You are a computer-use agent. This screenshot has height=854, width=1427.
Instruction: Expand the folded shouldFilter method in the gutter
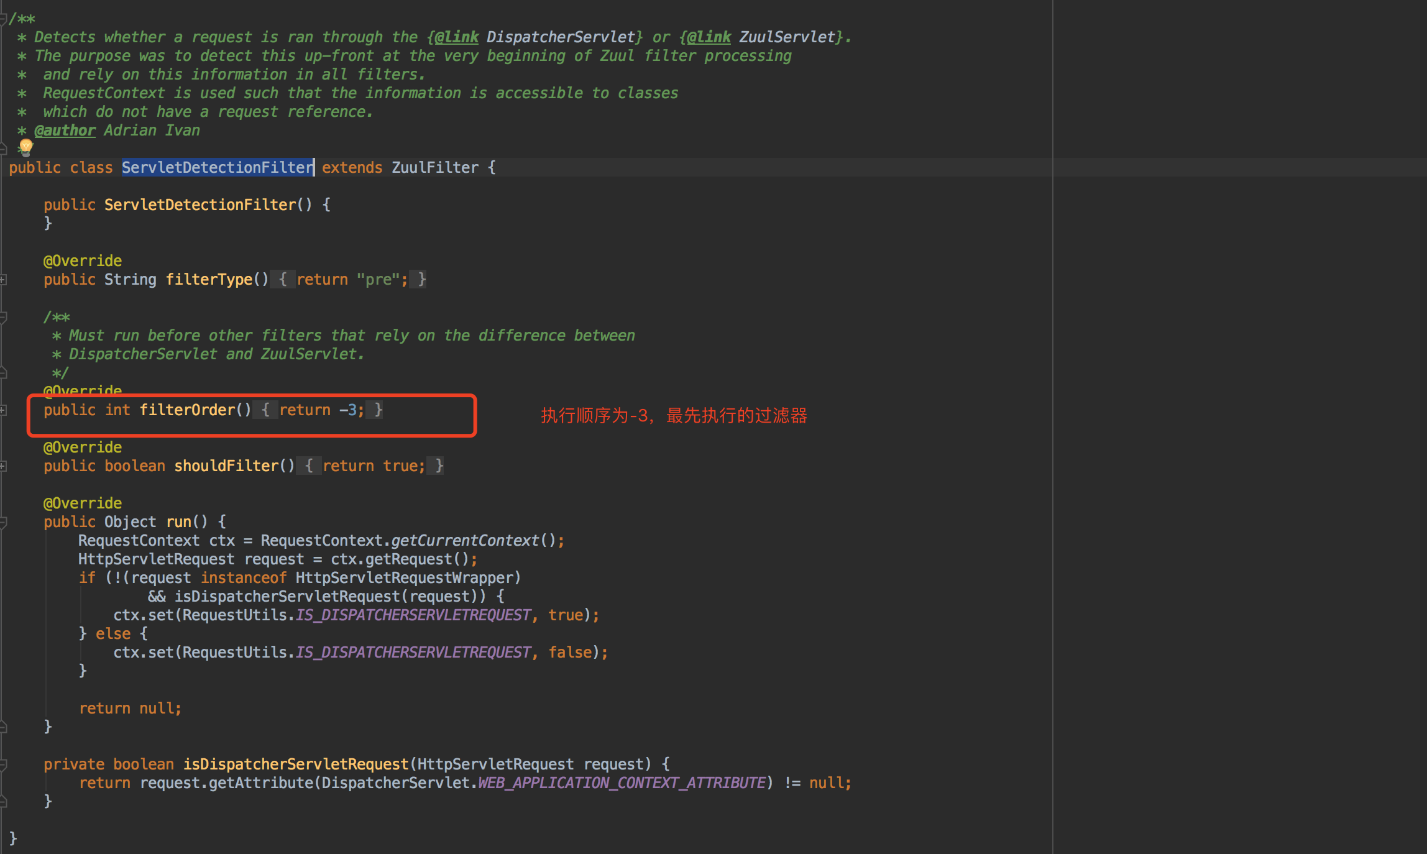3,466
